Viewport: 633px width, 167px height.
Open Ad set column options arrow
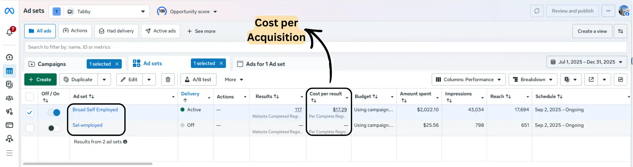[x=173, y=97]
